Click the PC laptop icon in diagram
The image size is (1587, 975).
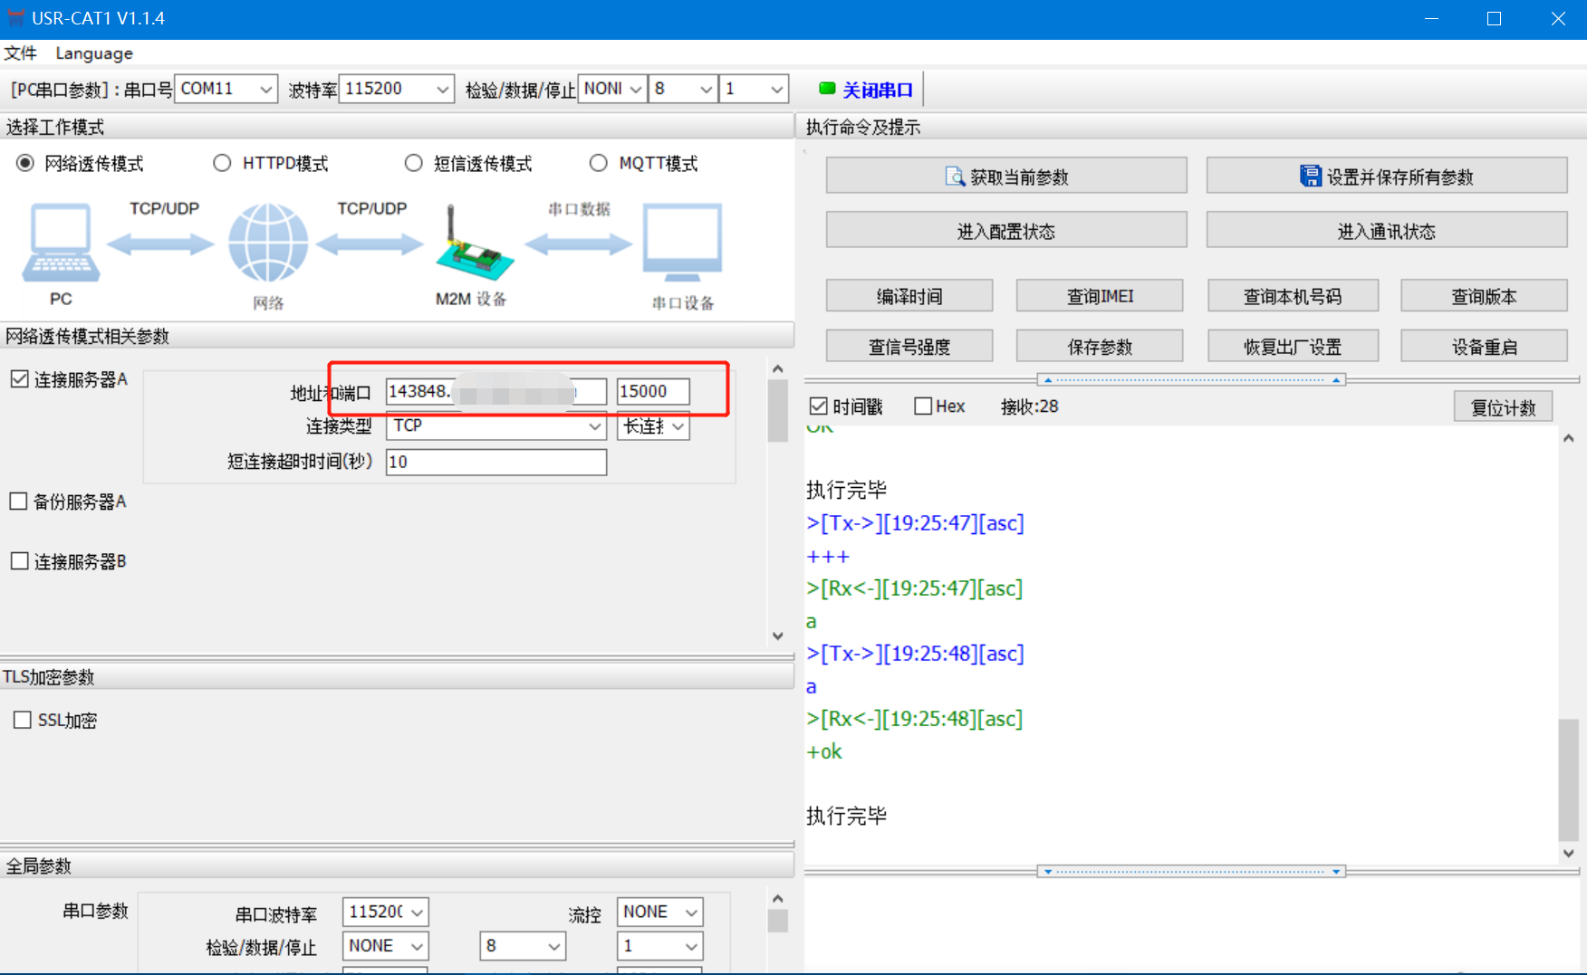[x=61, y=242]
